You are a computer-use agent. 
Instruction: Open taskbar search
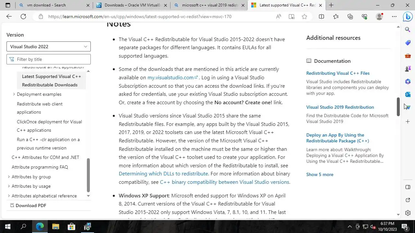pos(23,227)
